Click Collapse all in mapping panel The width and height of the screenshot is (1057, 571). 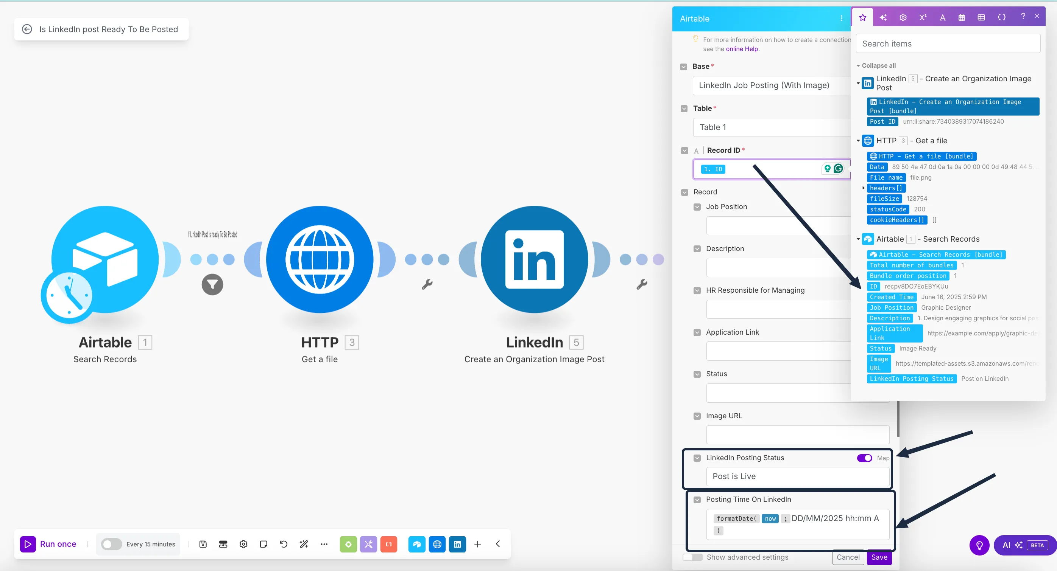click(x=879, y=65)
